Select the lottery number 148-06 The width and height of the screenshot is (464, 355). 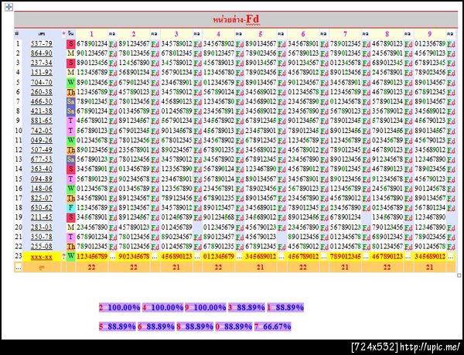42,189
